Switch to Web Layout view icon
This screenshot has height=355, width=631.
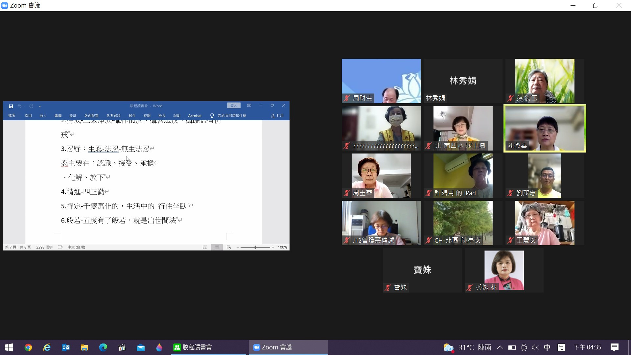point(229,247)
